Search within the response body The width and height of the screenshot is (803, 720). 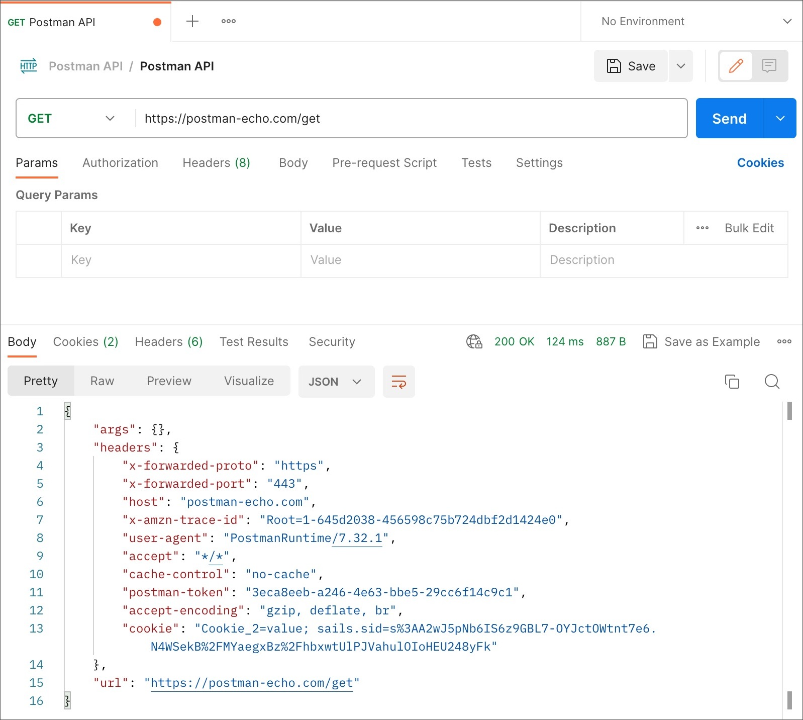pos(772,382)
